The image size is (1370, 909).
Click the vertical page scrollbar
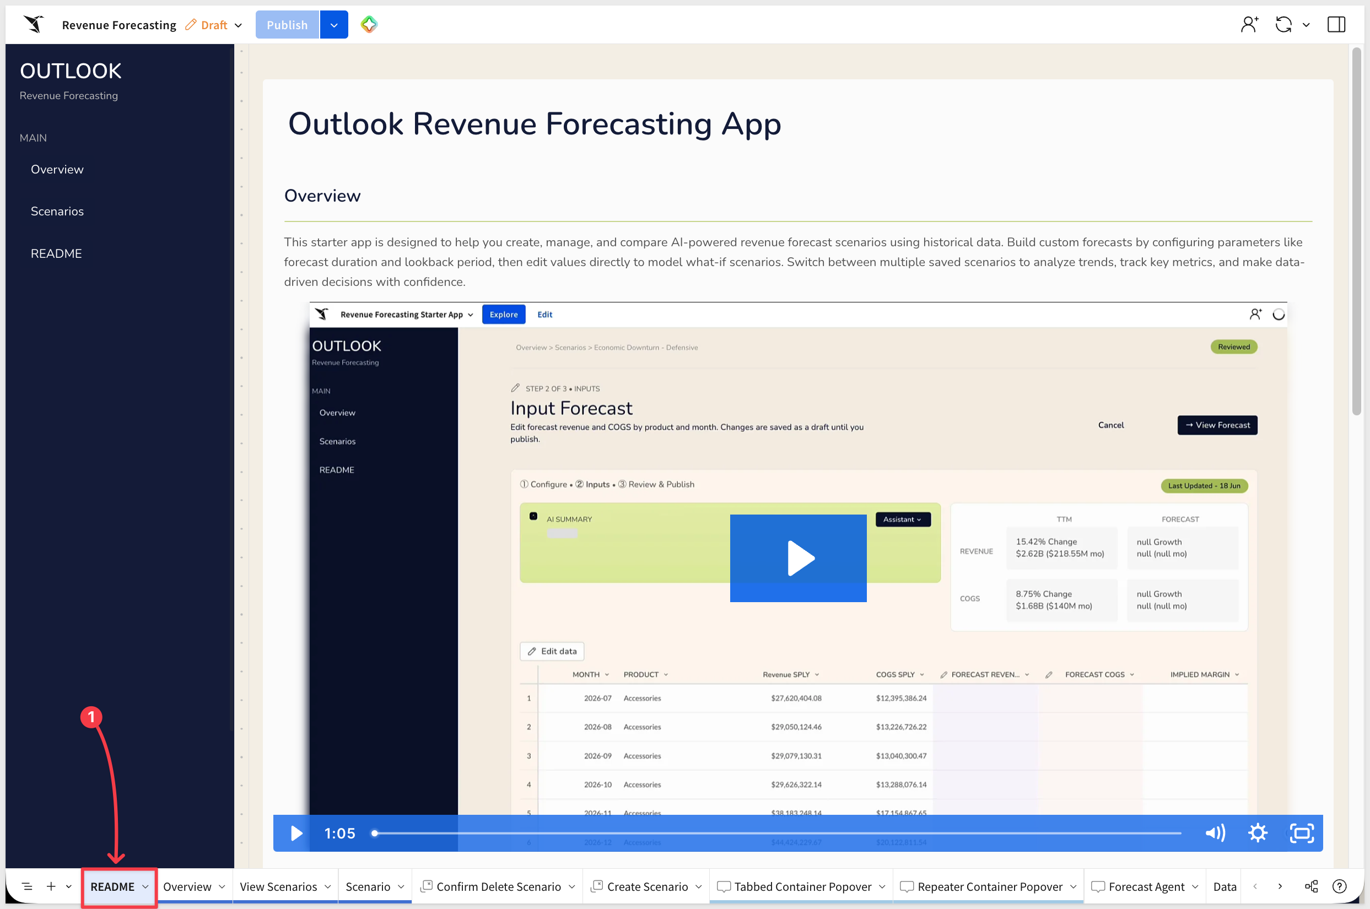(x=1357, y=232)
